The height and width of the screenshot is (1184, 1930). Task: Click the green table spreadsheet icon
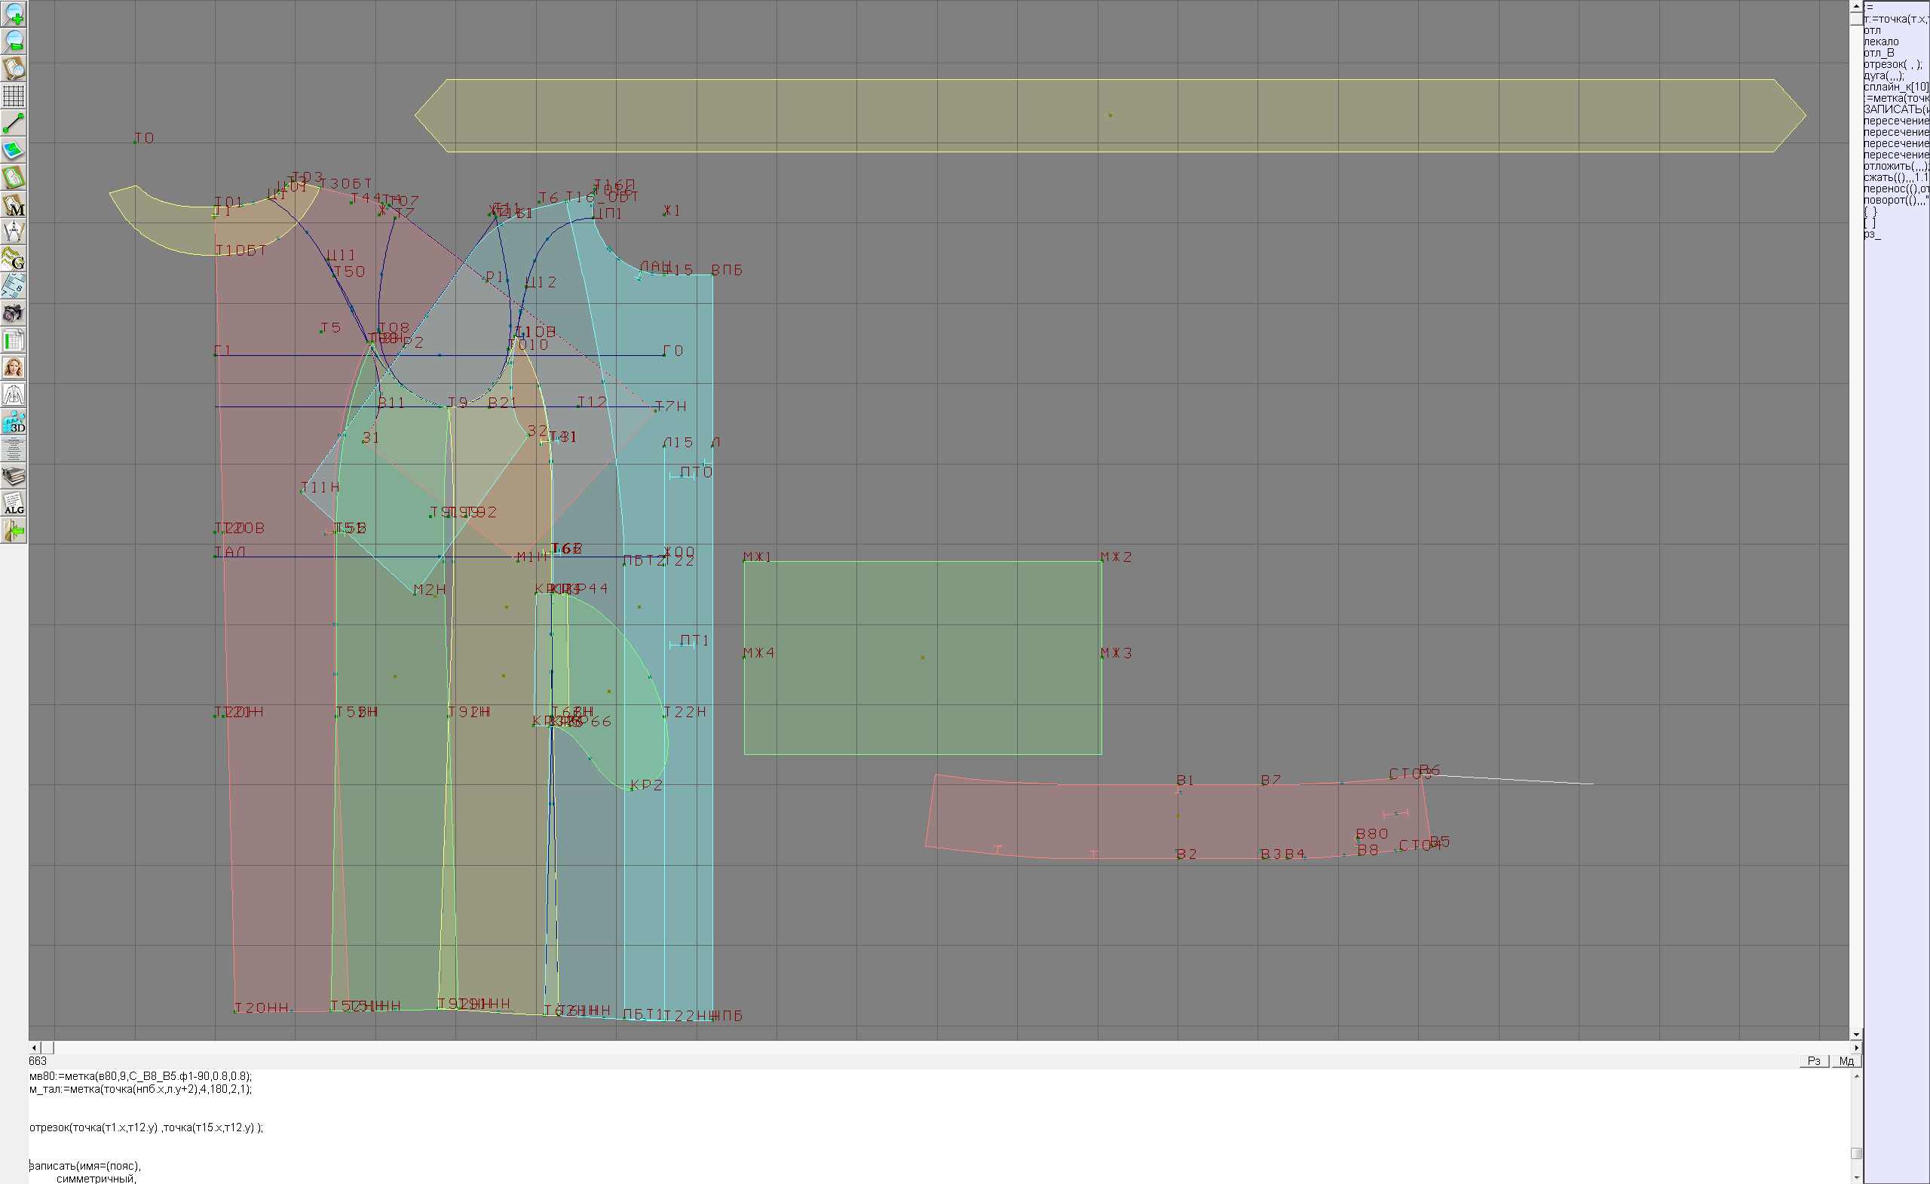click(14, 341)
